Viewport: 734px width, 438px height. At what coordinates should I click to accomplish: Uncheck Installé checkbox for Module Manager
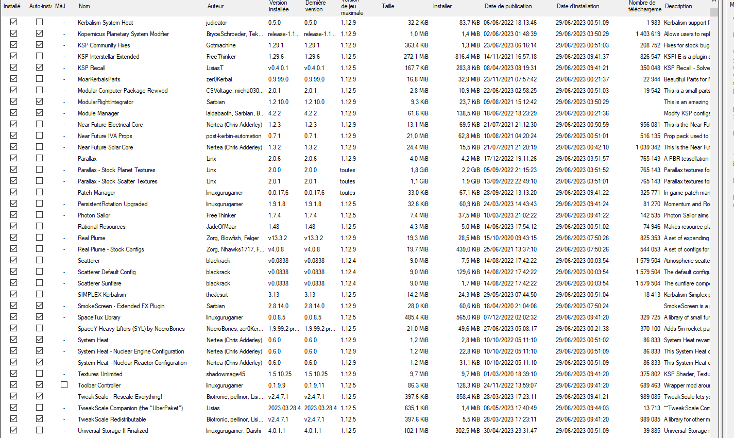coord(13,113)
